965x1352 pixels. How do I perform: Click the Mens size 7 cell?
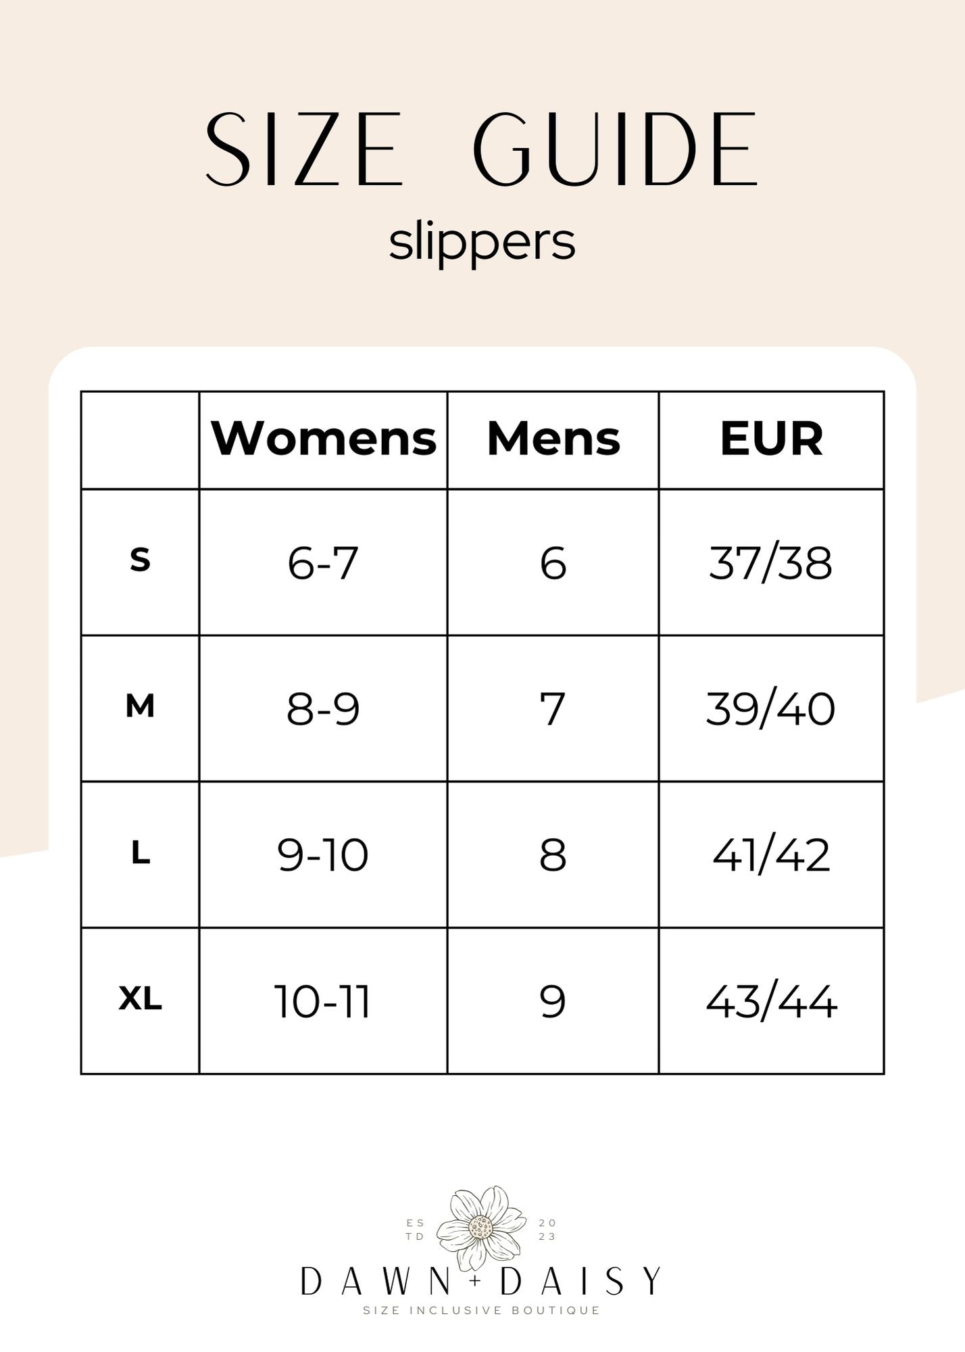point(553,709)
